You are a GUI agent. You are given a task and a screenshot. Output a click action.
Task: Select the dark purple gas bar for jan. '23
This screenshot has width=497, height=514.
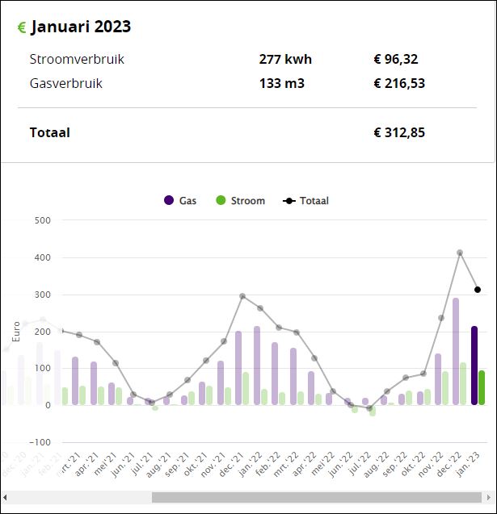[x=474, y=365]
